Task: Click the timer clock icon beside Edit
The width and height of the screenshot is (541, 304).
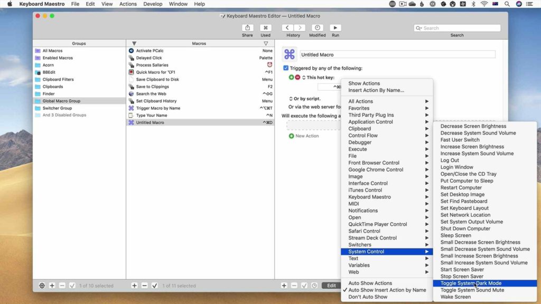Action: [x=314, y=286]
